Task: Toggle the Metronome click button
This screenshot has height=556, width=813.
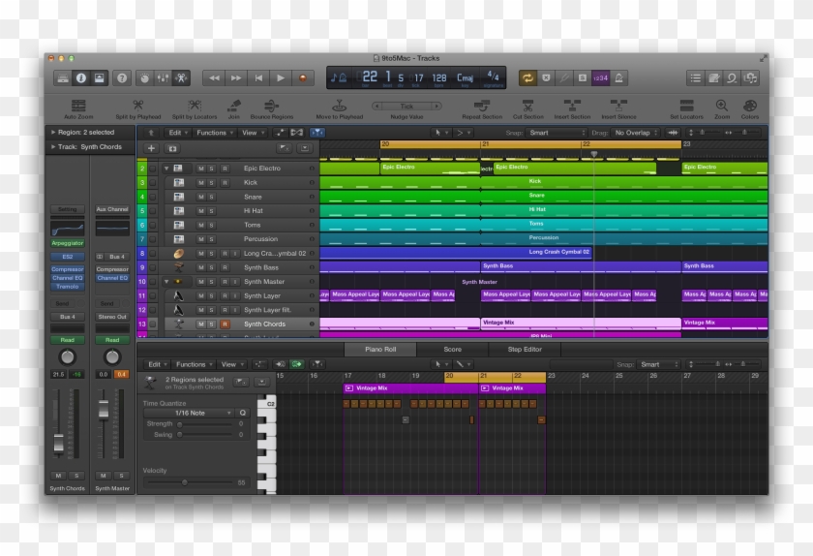Action: (618, 77)
